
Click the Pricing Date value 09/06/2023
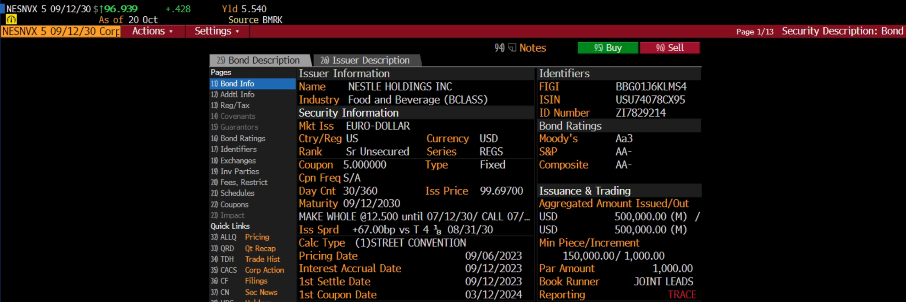pos(493,256)
